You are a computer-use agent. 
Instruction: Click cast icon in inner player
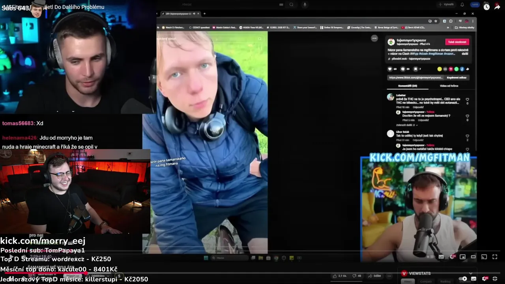coord(484,257)
